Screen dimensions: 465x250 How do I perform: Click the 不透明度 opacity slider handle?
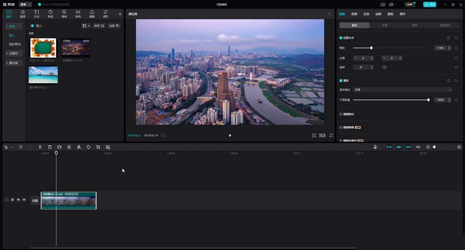pos(428,100)
